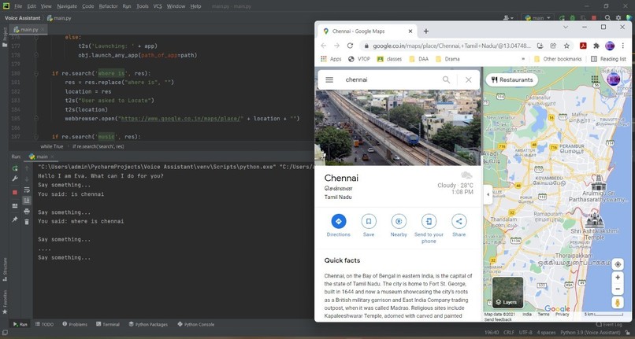Print the console output

click(x=27, y=211)
